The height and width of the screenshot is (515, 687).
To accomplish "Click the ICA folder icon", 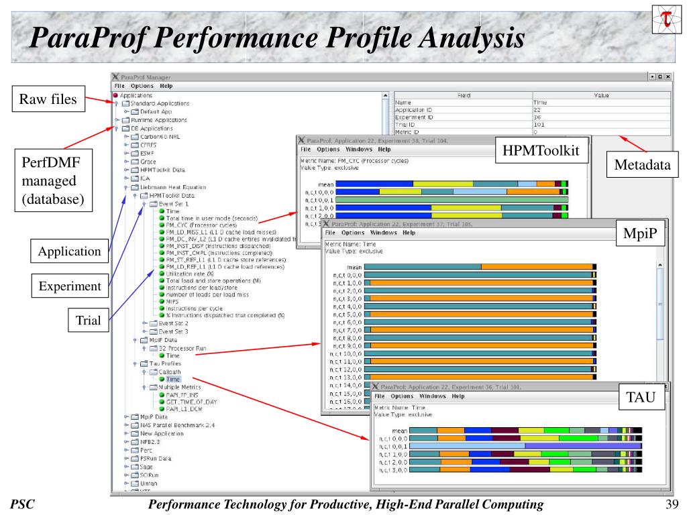I will coord(135,178).
